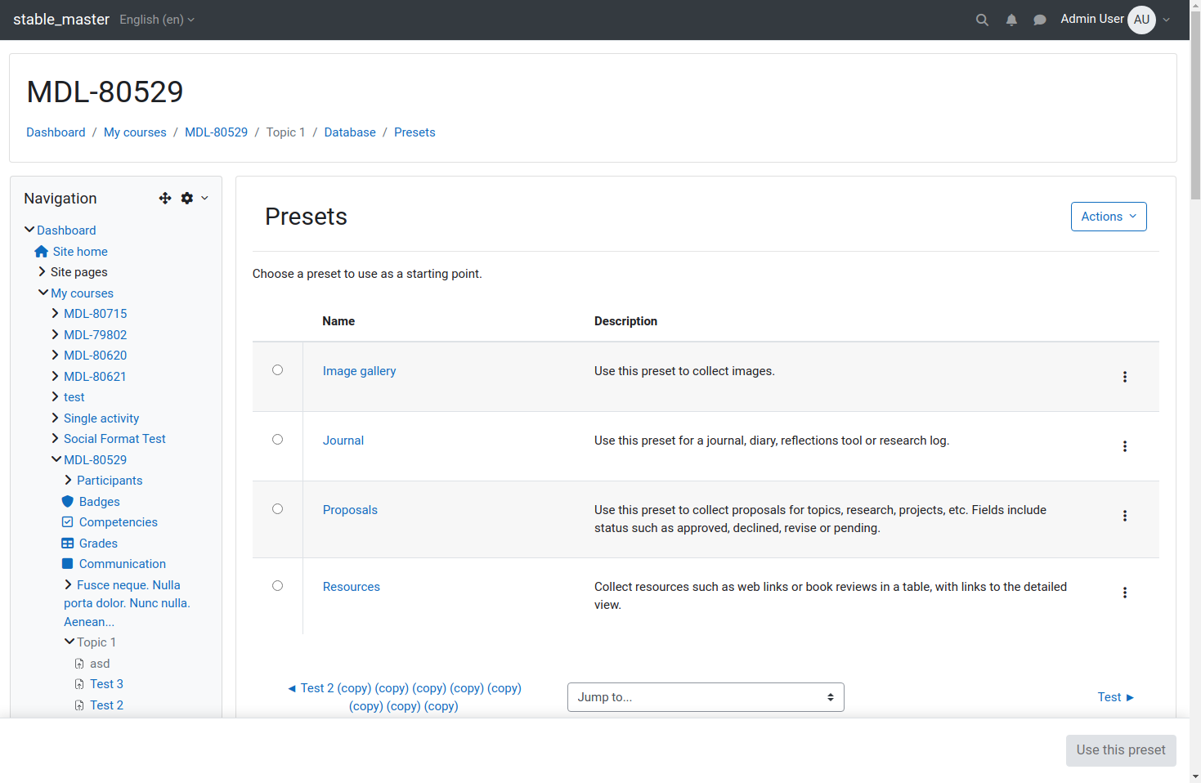This screenshot has height=783, width=1201.
Task: Click the My courses breadcrumb link
Action: coord(135,132)
